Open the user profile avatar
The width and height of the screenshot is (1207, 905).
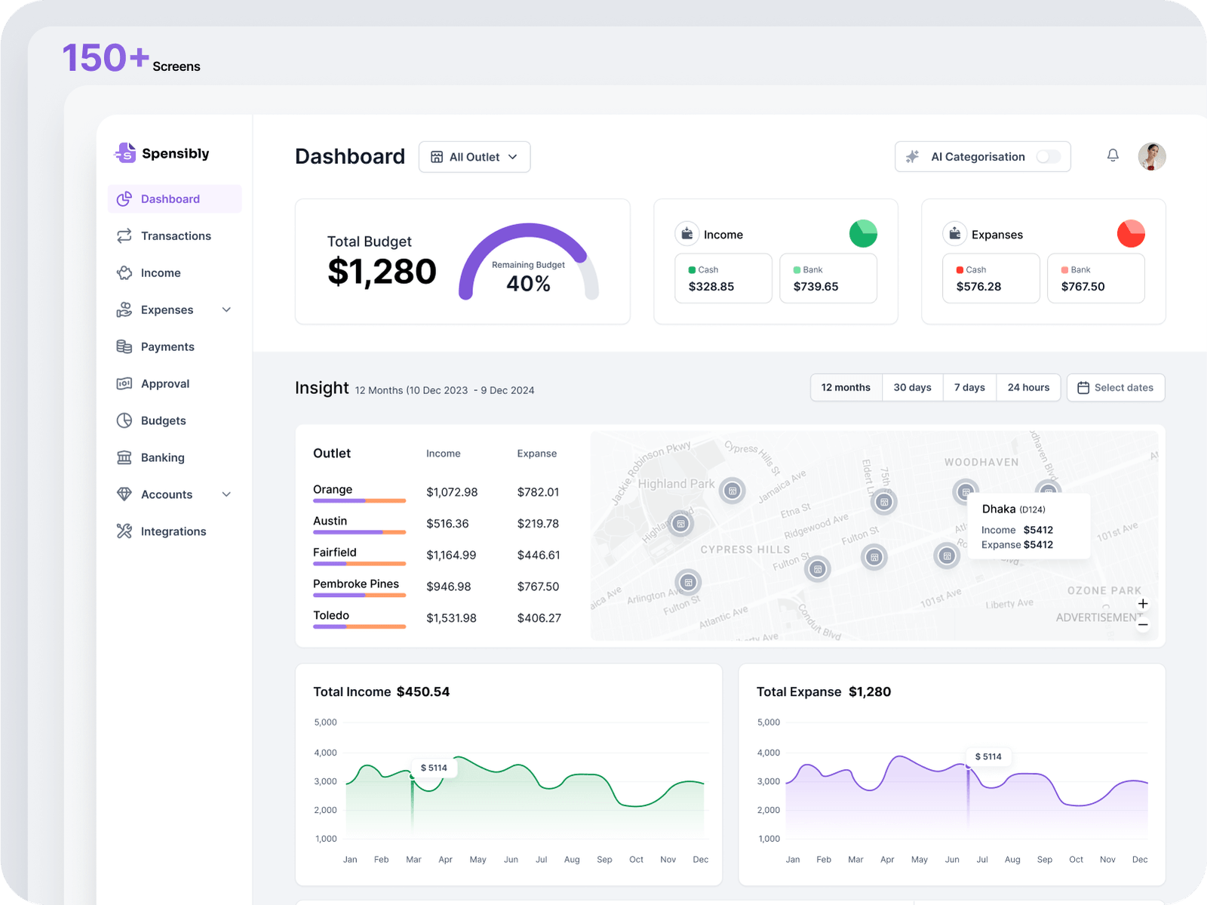(x=1152, y=156)
